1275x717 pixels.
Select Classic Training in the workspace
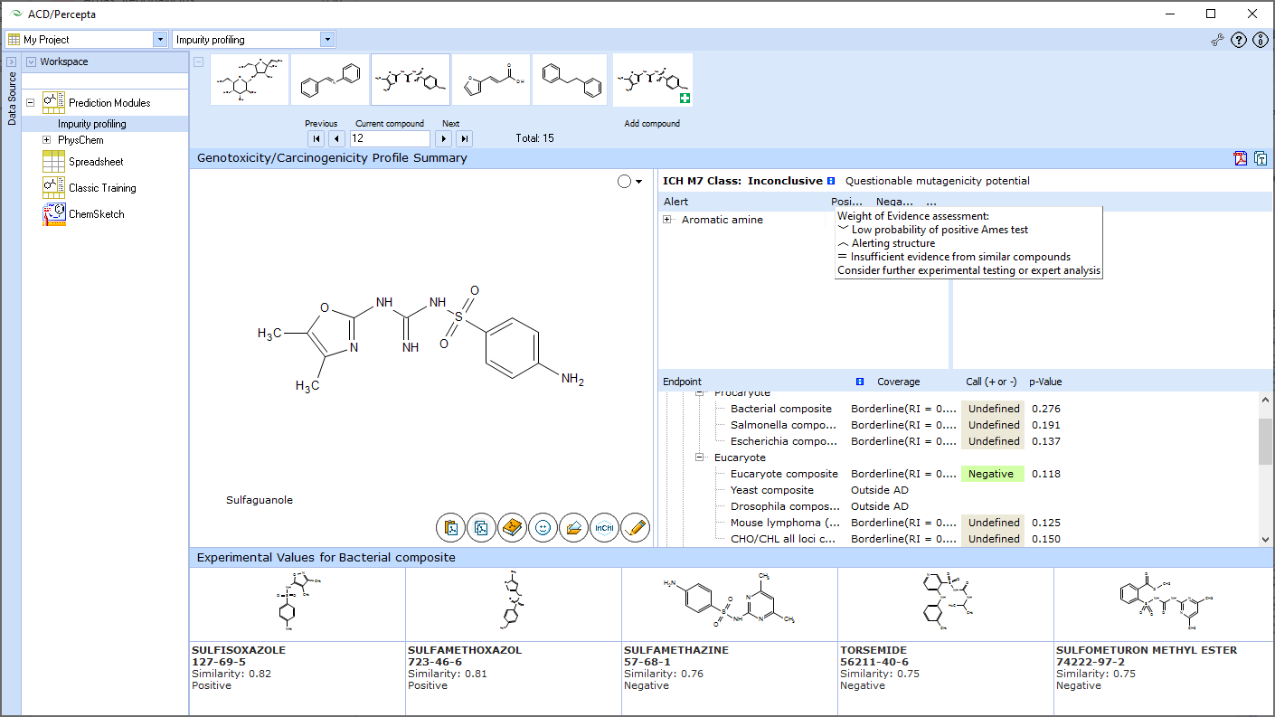(102, 188)
